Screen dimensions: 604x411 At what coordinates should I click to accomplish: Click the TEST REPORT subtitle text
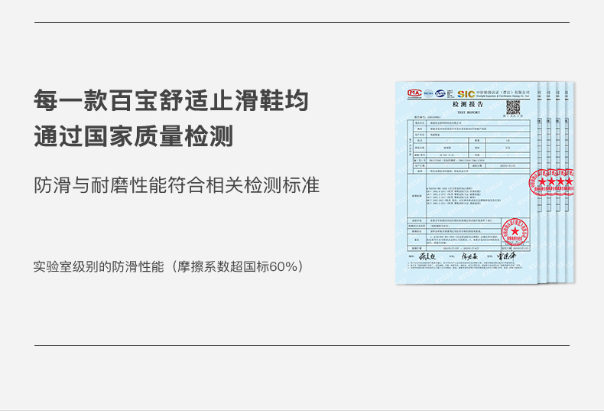[x=467, y=111]
